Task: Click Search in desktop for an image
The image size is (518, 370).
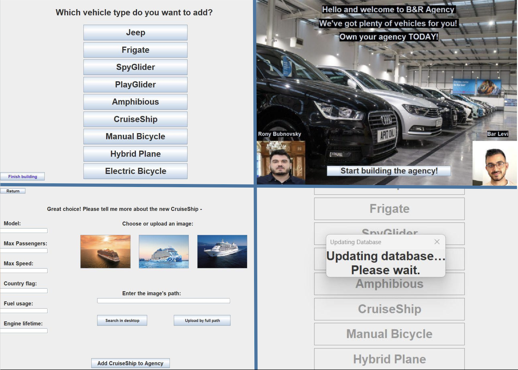Action: [122, 320]
